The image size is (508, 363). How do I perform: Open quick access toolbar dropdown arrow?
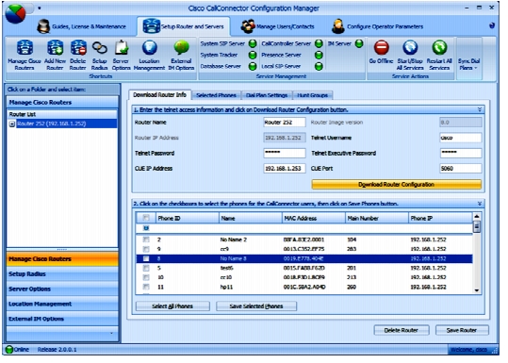[40, 8]
